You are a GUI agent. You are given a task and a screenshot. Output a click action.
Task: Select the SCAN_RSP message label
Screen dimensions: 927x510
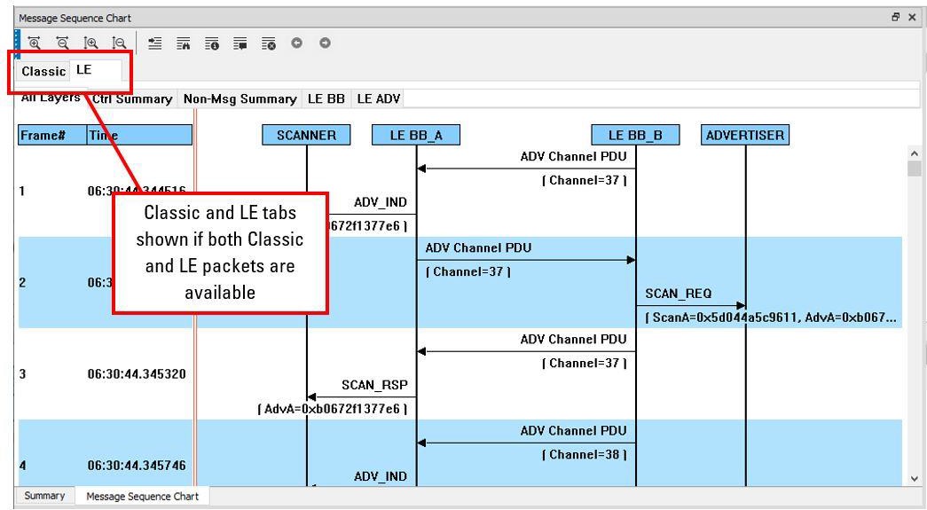pos(375,385)
